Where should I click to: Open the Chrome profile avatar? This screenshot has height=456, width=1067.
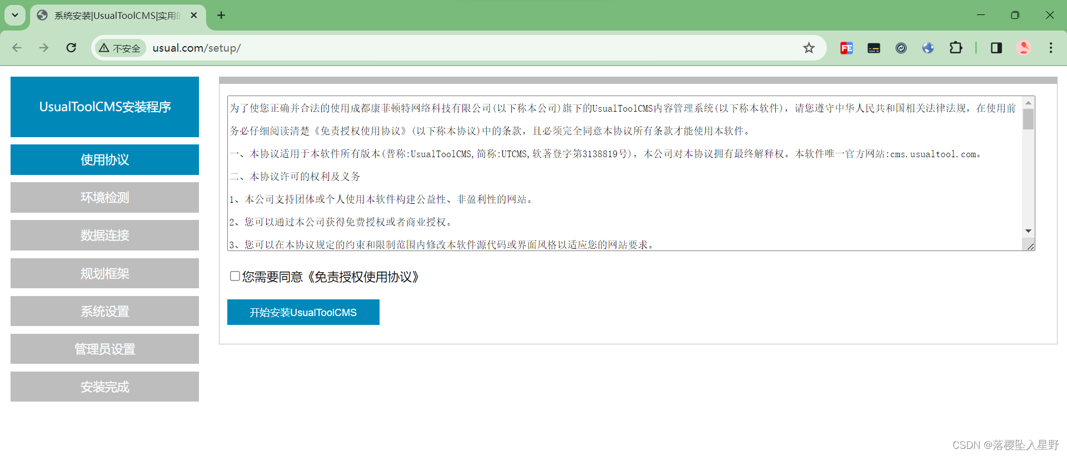pos(1024,48)
